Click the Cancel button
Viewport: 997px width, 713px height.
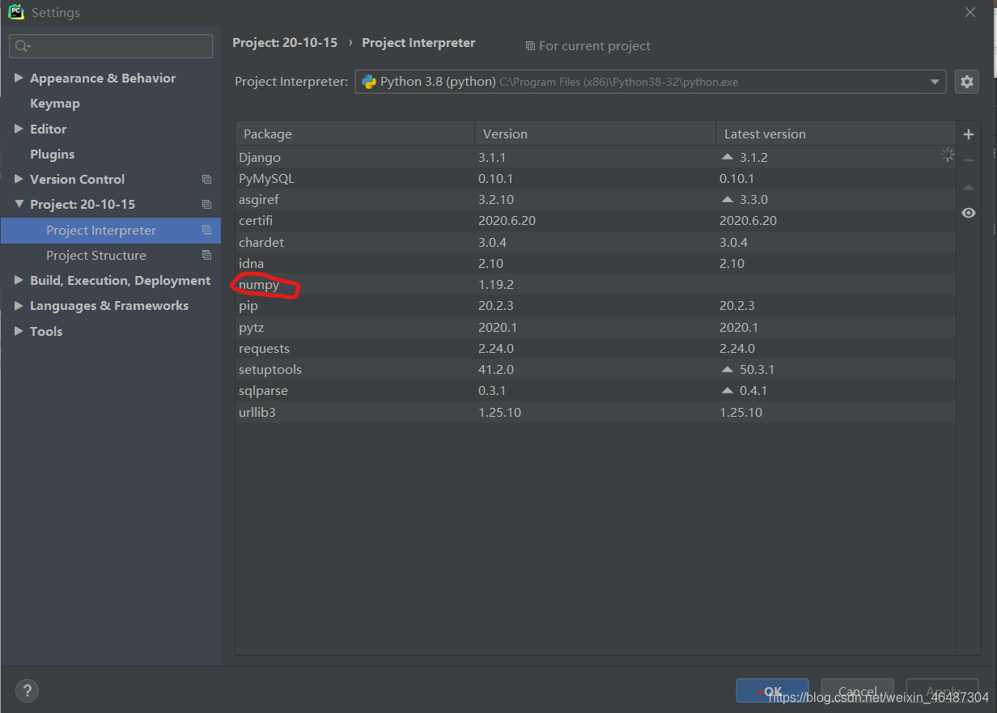tap(857, 691)
